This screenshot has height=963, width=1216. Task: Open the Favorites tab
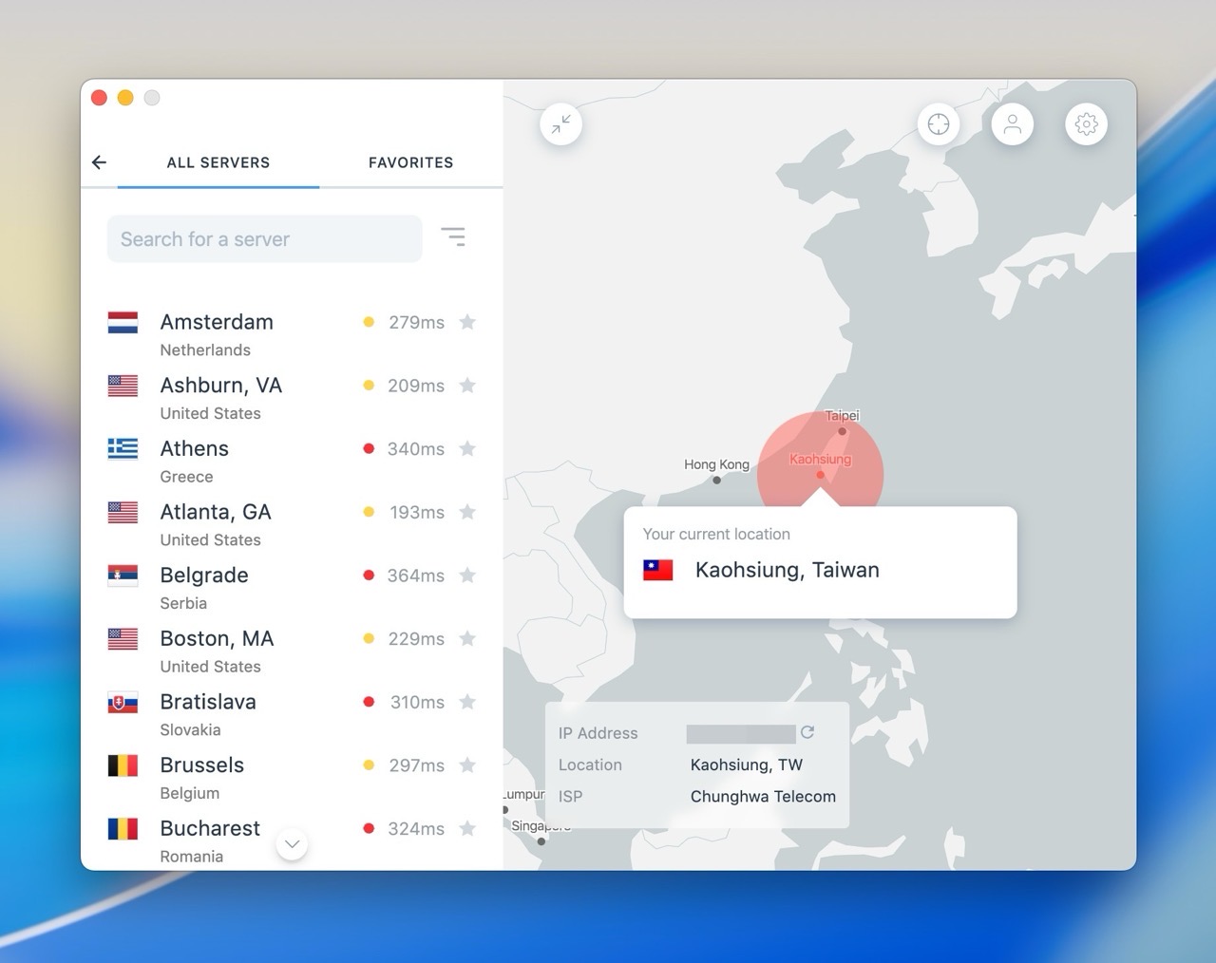pos(410,162)
